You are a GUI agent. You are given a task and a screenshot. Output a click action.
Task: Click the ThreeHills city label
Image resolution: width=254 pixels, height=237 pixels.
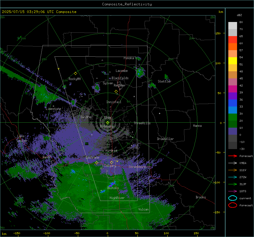click(142, 123)
